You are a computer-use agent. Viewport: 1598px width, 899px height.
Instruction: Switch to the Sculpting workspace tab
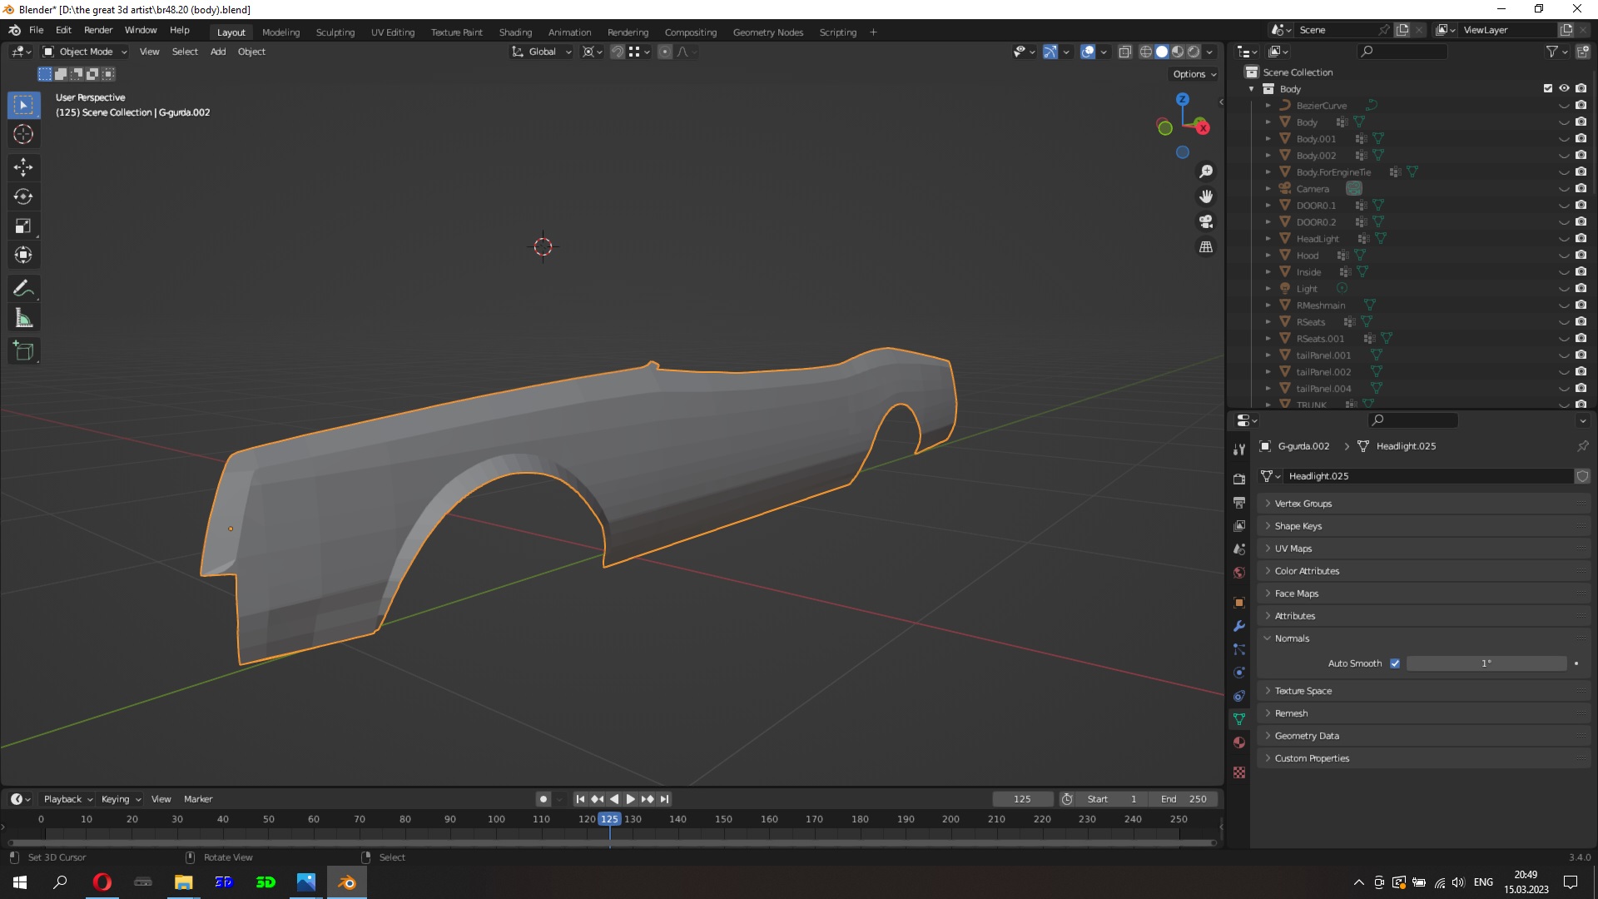tap(335, 32)
